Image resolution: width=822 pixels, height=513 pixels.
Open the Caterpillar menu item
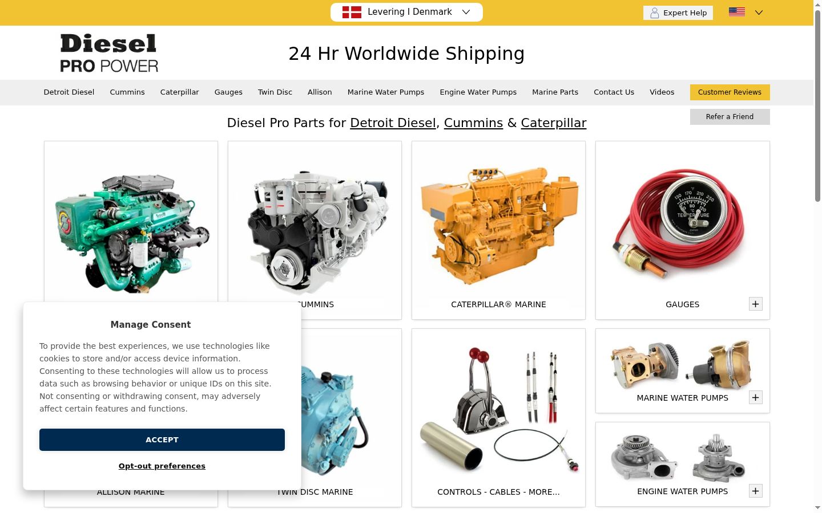[x=180, y=92]
